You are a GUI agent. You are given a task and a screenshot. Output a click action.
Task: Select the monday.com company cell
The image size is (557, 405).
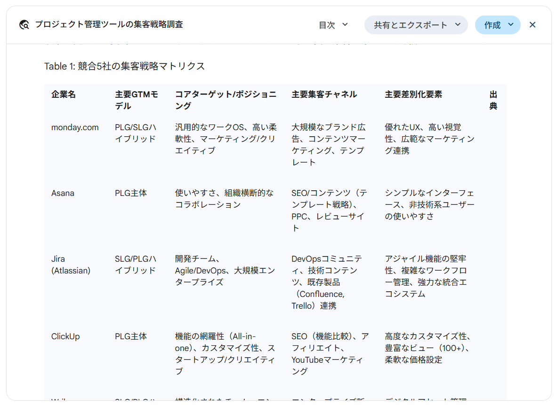pos(75,127)
